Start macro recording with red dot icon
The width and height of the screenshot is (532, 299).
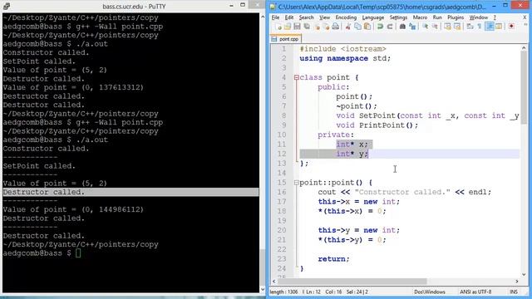(511, 27)
